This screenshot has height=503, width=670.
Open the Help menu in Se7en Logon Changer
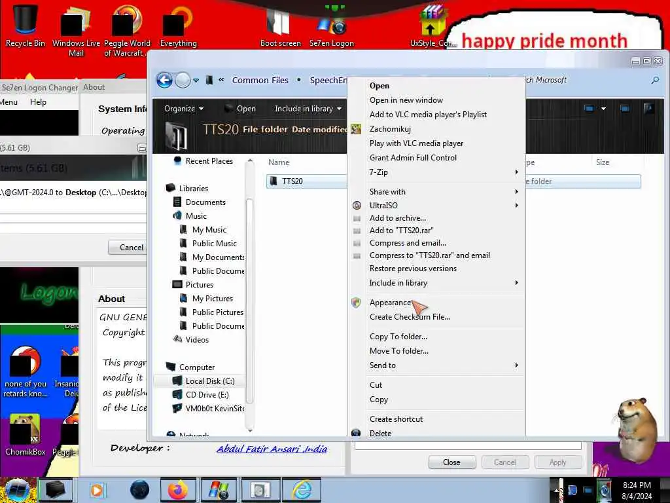coord(38,102)
